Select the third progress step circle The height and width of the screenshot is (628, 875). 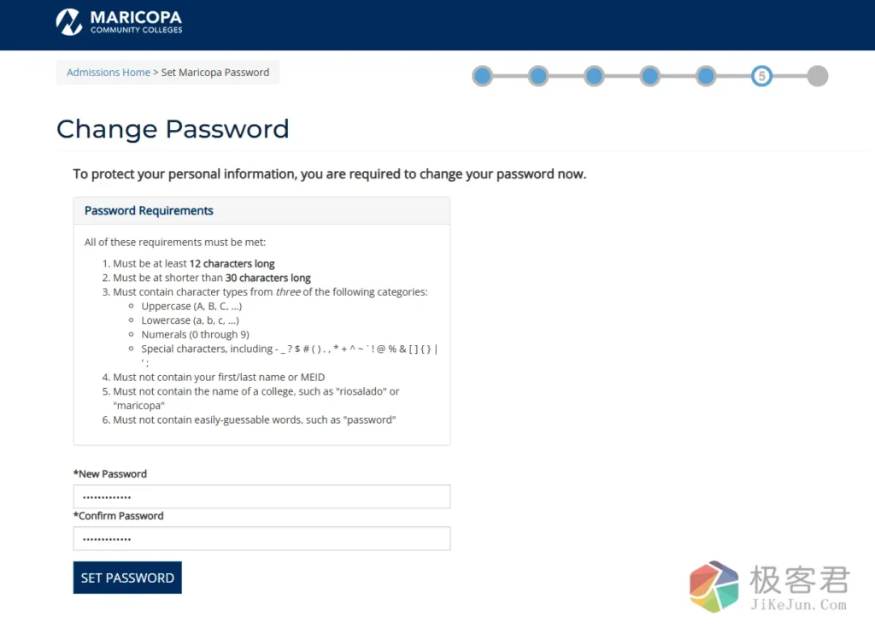(594, 77)
